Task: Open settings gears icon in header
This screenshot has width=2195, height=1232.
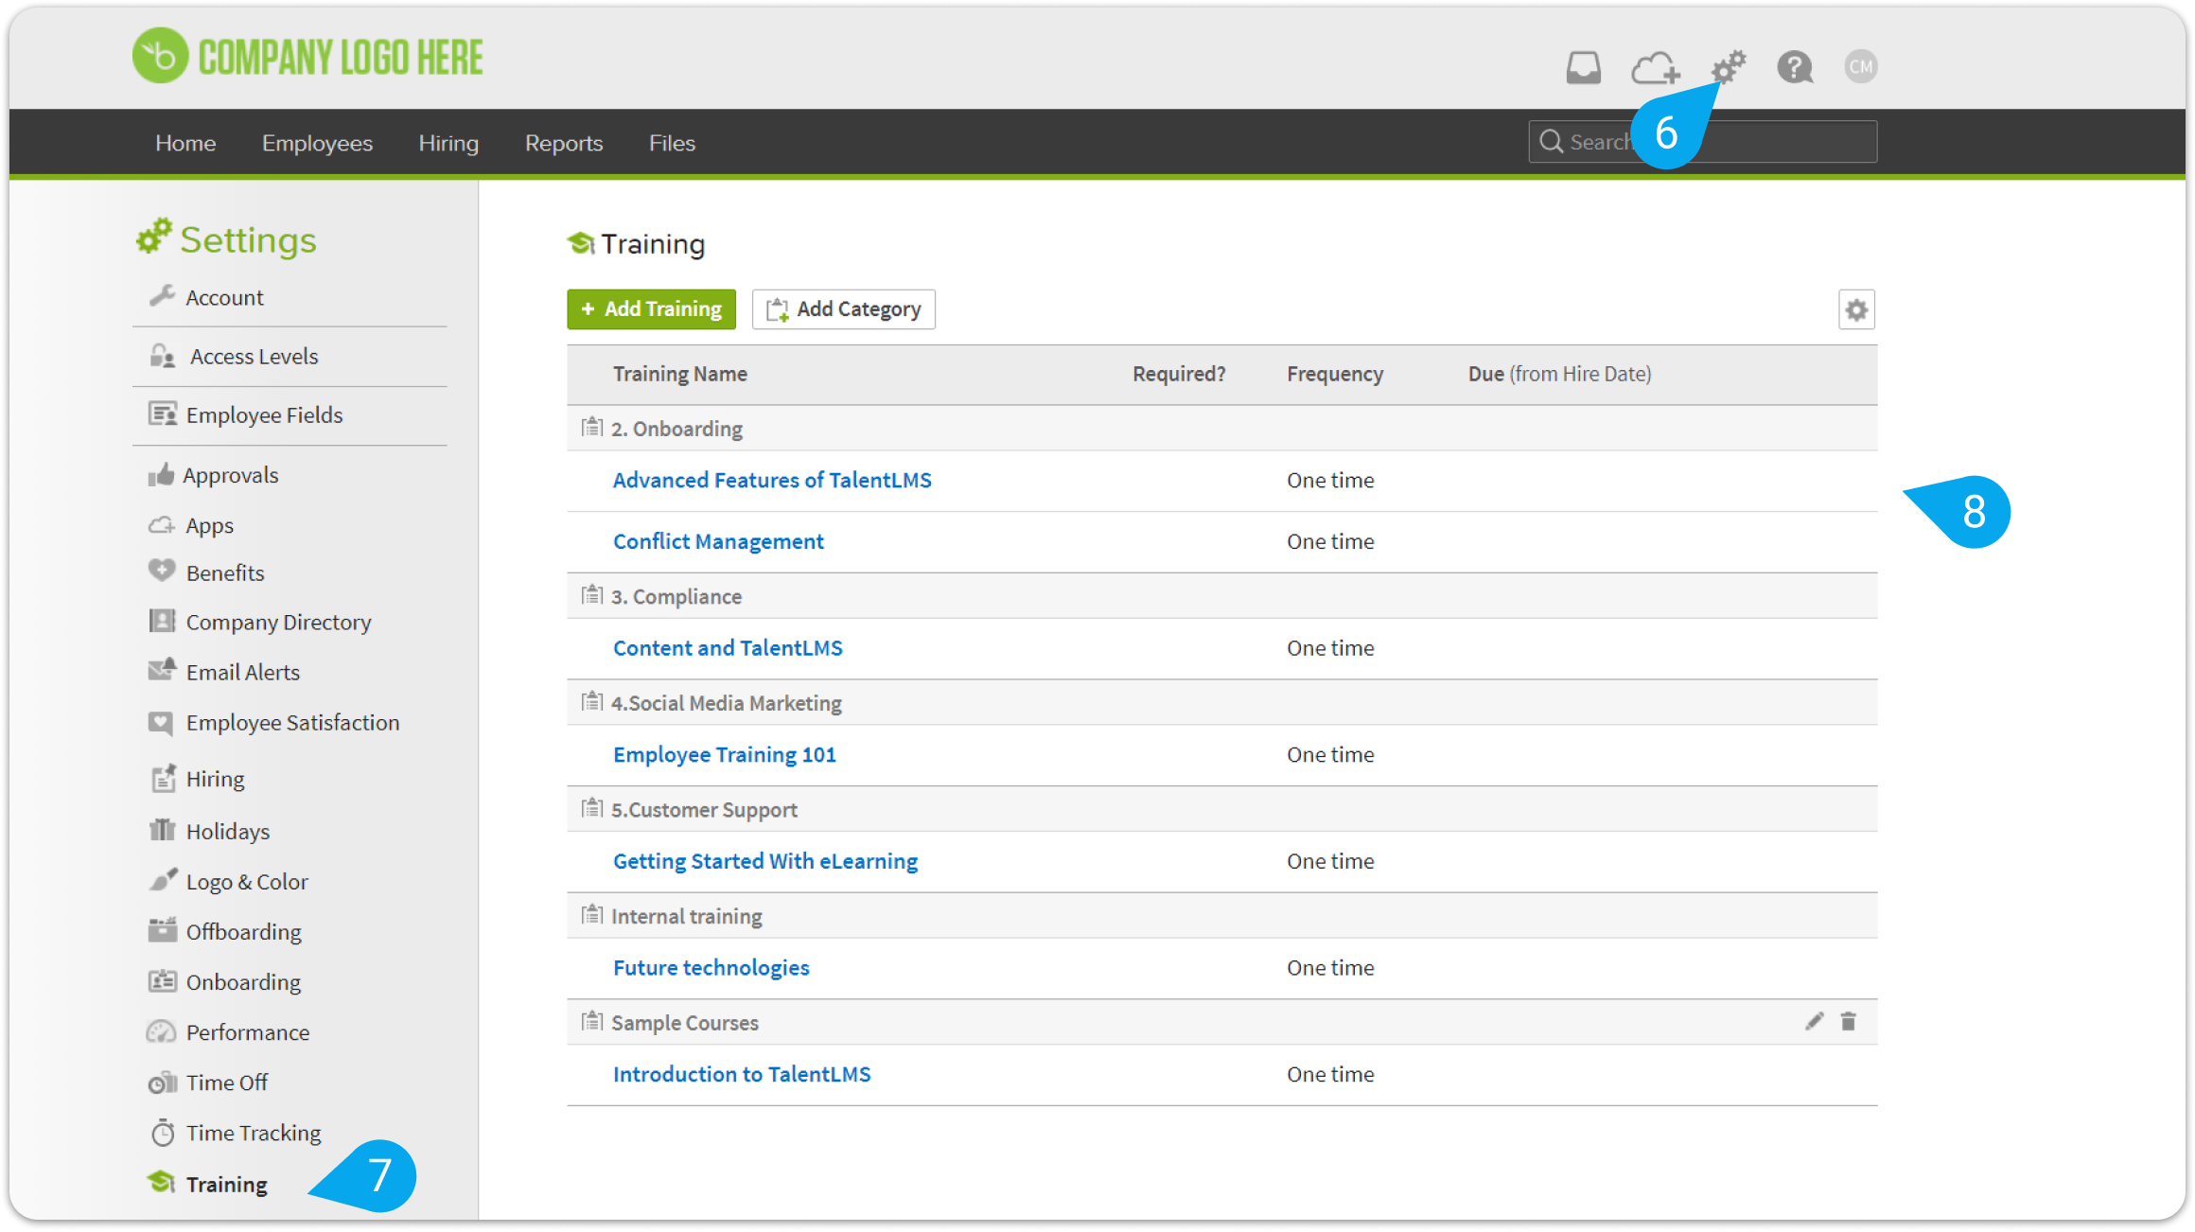Action: coord(1729,67)
